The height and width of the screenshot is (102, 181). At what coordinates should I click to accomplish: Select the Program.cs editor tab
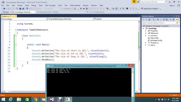pyautogui.click(x=5, y=16)
